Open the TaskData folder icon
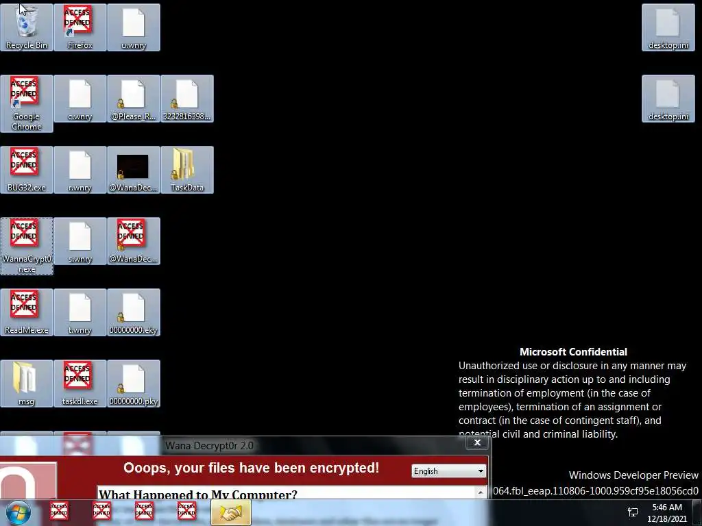Image resolution: width=702 pixels, height=526 pixels. 186,170
